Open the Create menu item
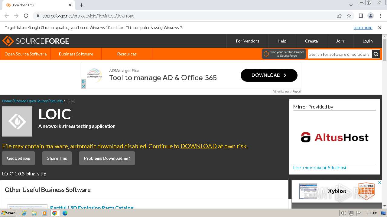This screenshot has width=387, height=217. (311, 41)
